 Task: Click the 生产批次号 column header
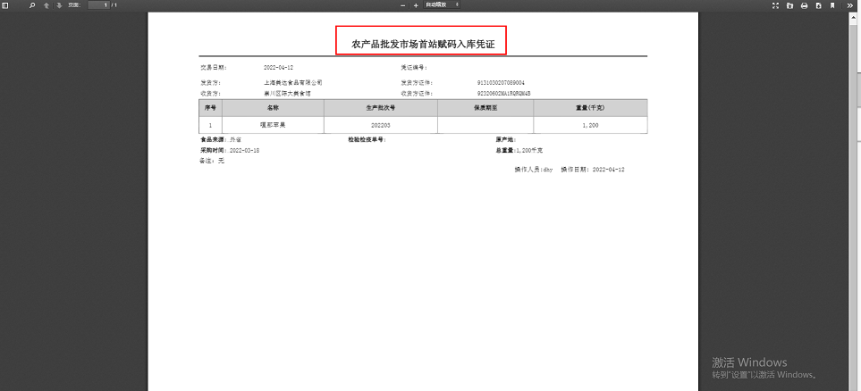coord(381,107)
